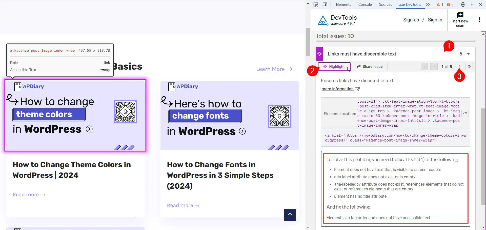
Task: Open How to Change Theme Colors title
Action: coord(72,170)
